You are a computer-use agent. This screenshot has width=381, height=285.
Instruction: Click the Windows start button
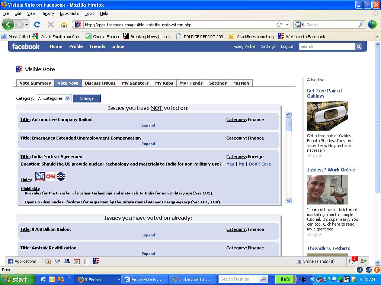(x=17, y=279)
